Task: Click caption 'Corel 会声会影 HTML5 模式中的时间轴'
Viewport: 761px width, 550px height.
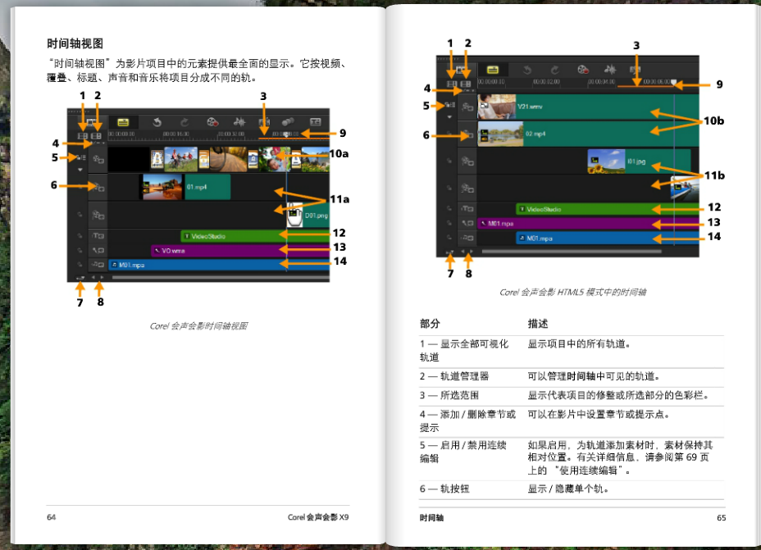Action: point(572,292)
